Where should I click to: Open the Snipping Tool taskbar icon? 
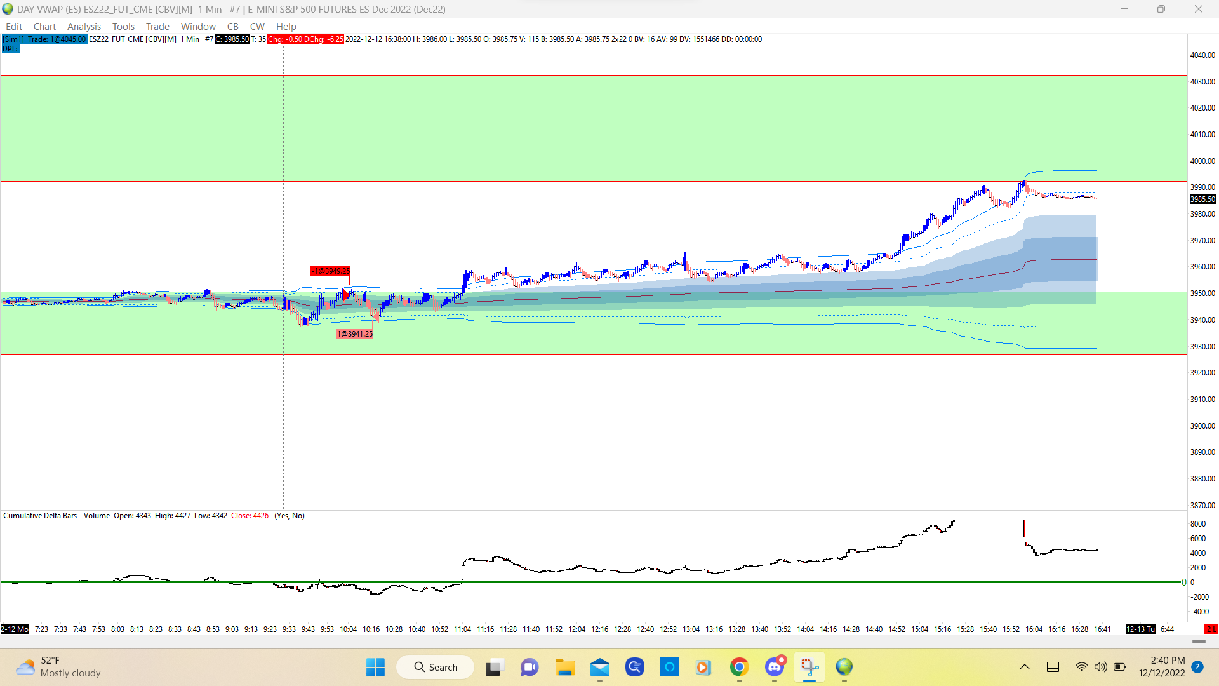(809, 667)
